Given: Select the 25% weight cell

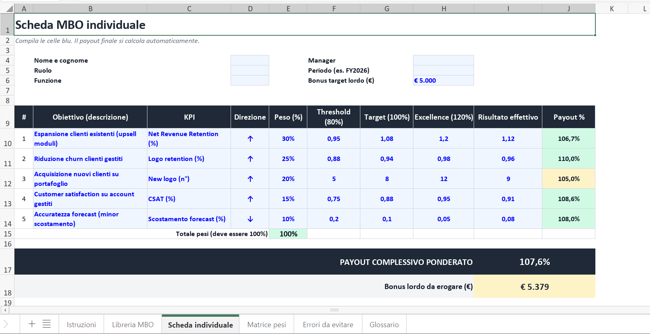Looking at the screenshot, I should tap(288, 159).
